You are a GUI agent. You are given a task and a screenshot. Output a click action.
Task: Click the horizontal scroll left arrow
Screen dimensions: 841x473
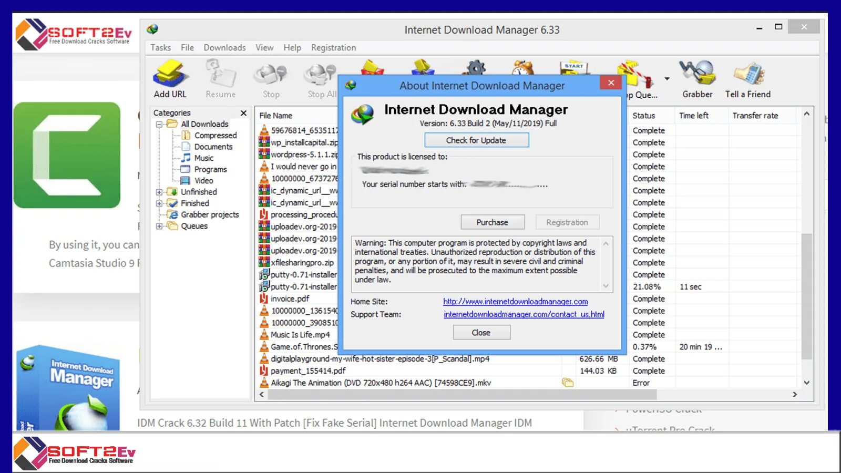(262, 394)
